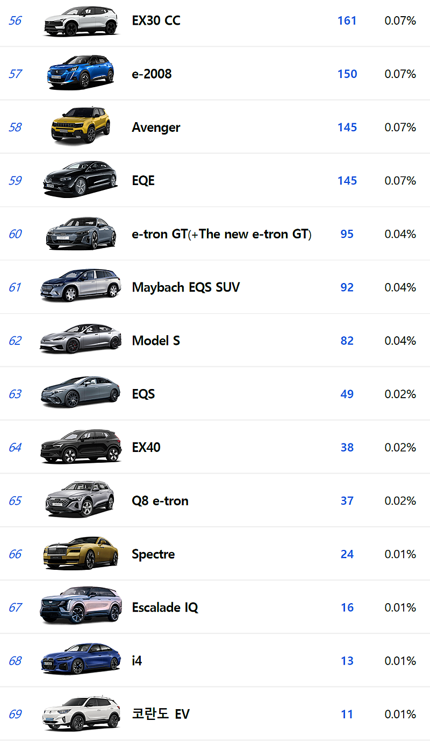Image resolution: width=430 pixels, height=742 pixels.
Task: Click sales count 24 for Spectre
Action: [x=347, y=554]
